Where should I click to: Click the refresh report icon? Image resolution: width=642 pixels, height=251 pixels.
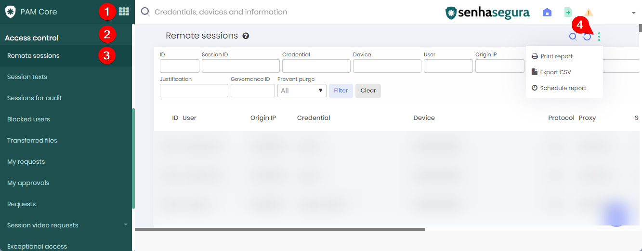click(587, 37)
